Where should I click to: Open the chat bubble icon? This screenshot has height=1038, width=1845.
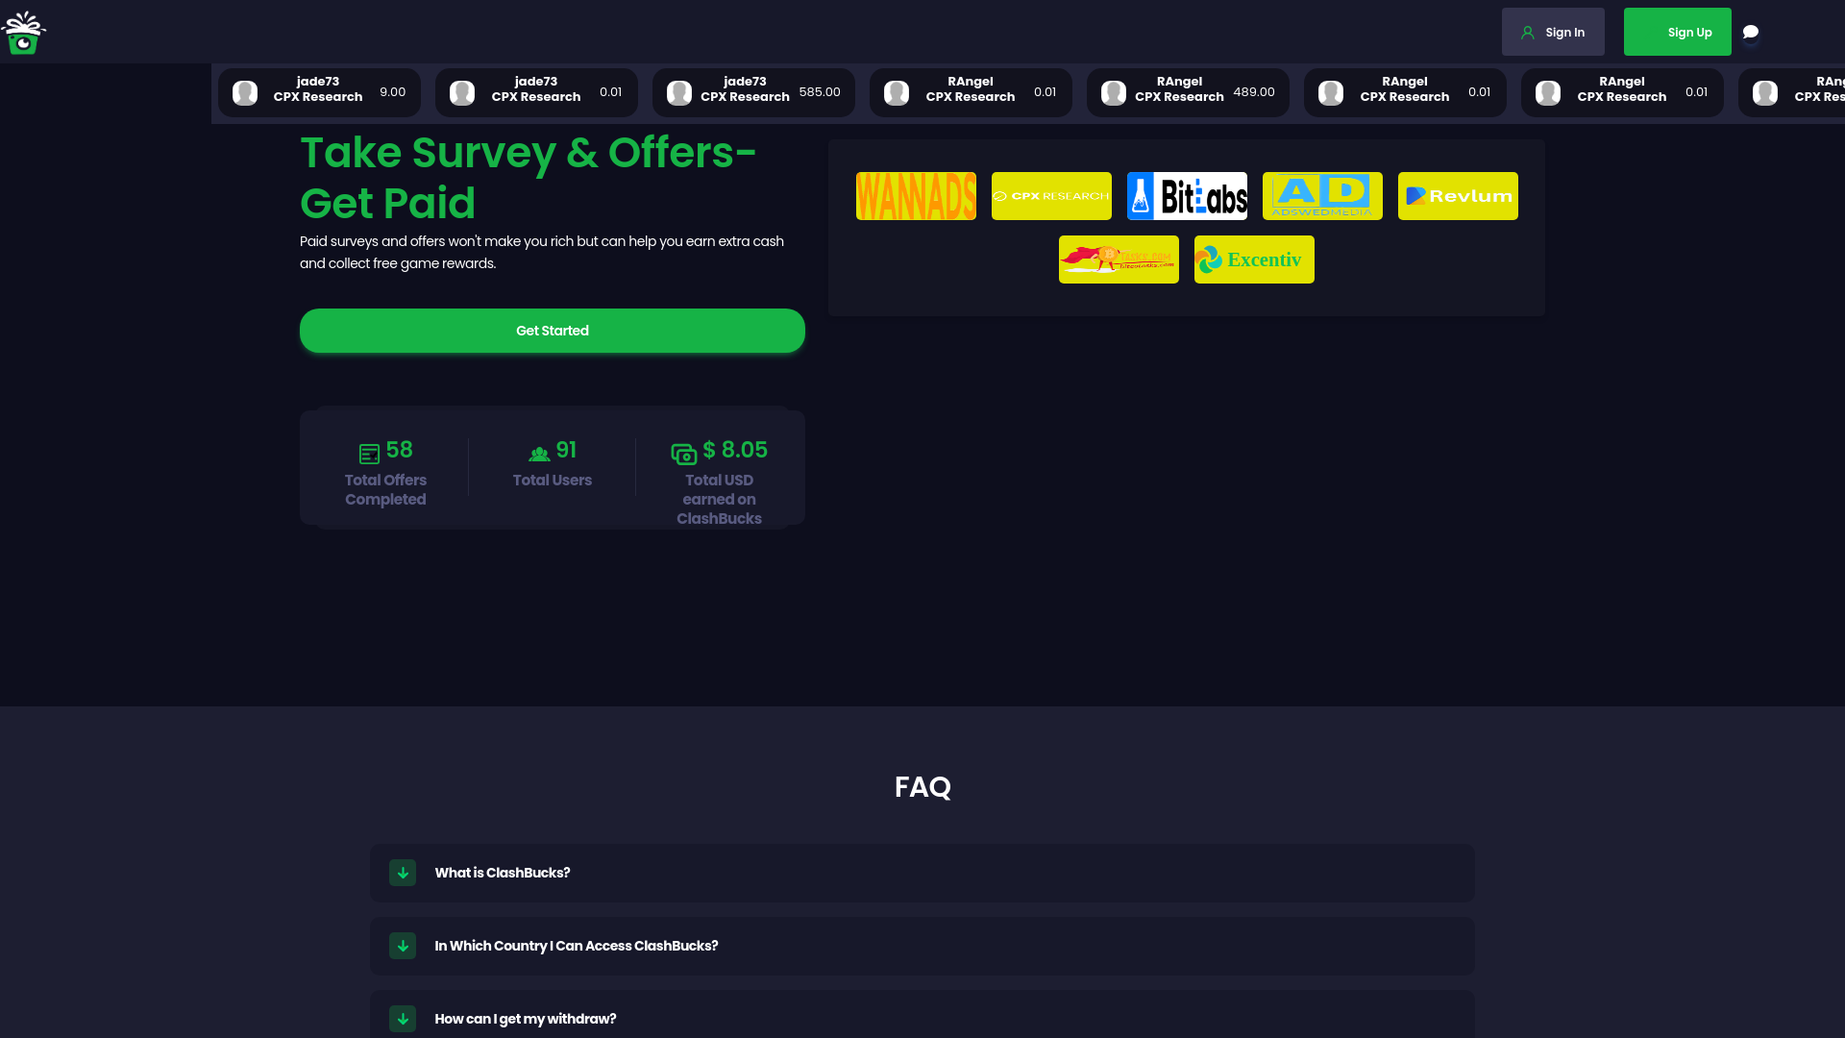[x=1751, y=33]
